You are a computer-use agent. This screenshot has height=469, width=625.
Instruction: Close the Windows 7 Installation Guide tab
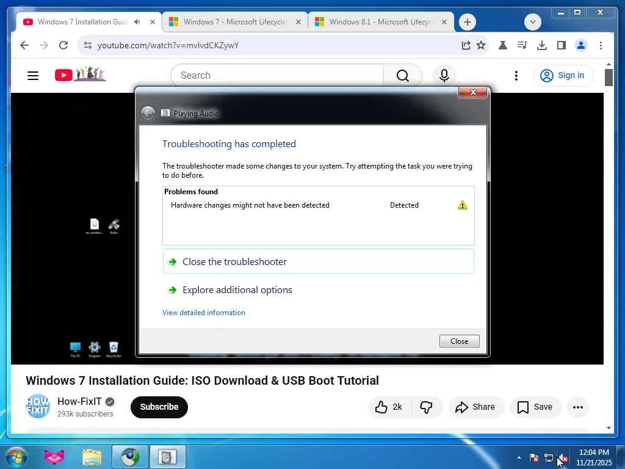[153, 22]
